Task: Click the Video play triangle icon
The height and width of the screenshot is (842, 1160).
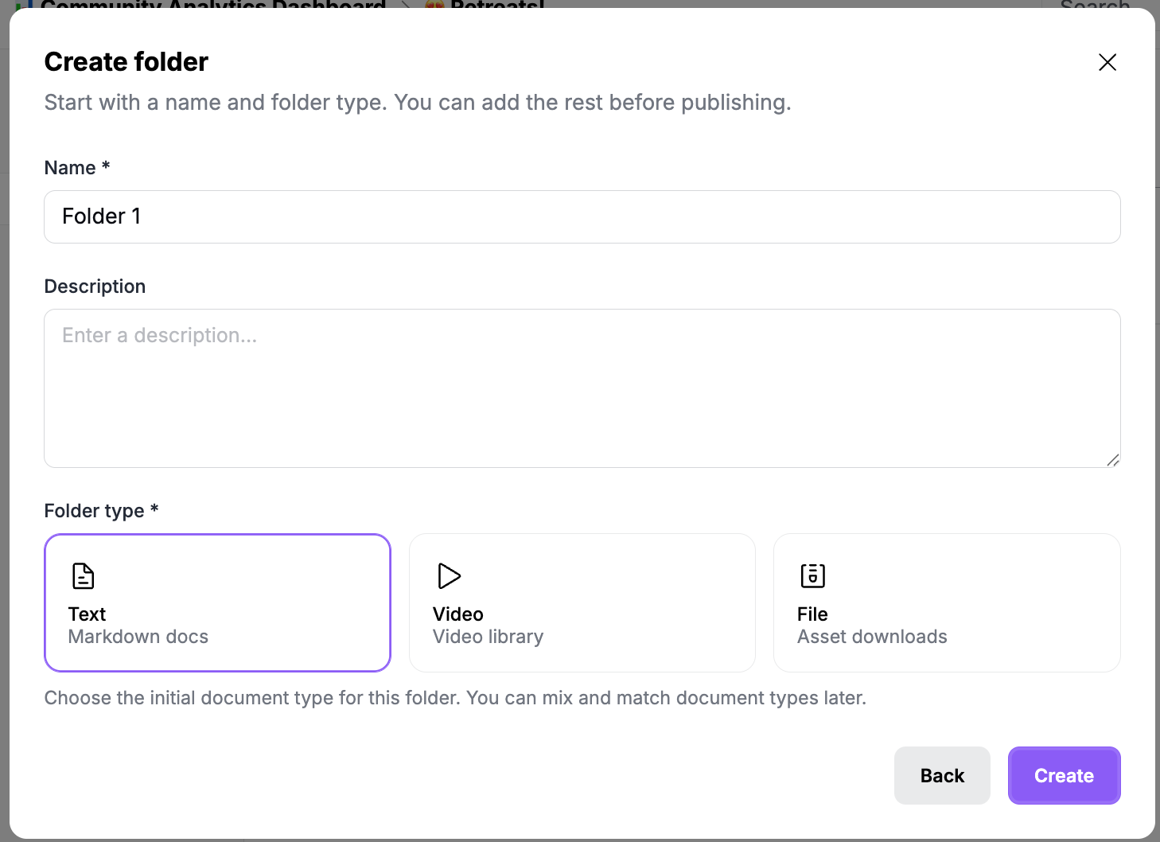Action: pos(449,575)
